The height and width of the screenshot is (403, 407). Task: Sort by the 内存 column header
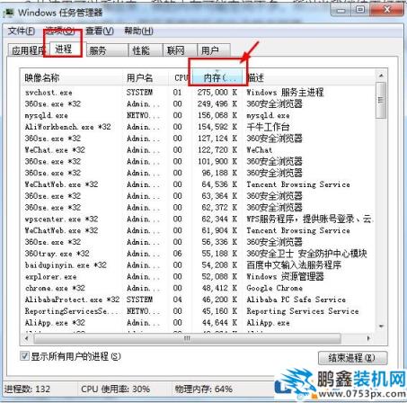click(x=218, y=78)
